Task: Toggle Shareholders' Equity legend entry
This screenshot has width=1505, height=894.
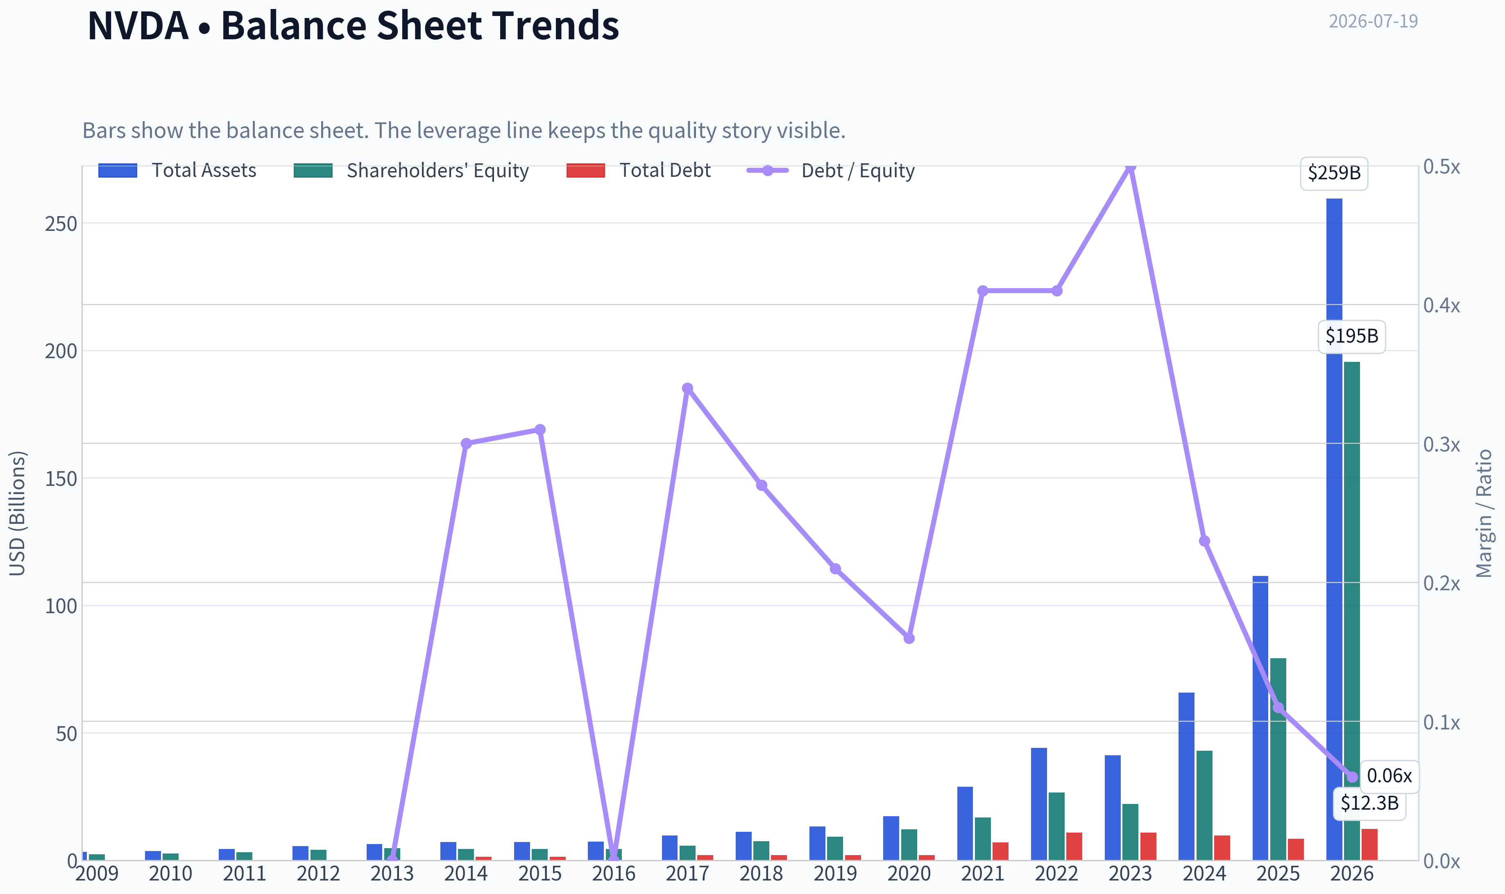Action: (x=411, y=170)
